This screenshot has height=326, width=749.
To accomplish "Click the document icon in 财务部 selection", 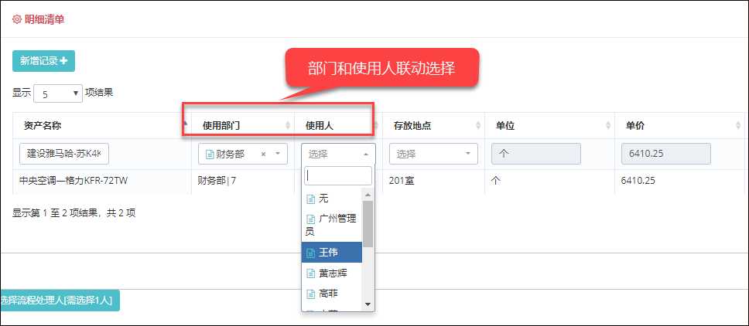I will pyautogui.click(x=209, y=154).
